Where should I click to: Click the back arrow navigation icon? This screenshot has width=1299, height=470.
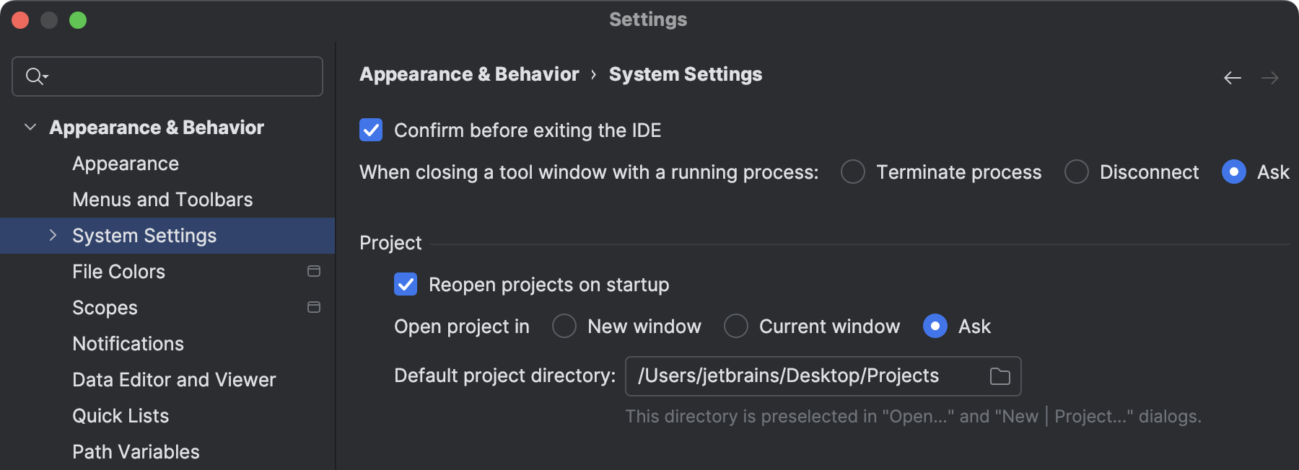pyautogui.click(x=1233, y=78)
